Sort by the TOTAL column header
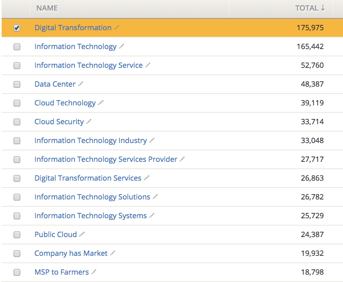 pyautogui.click(x=310, y=8)
